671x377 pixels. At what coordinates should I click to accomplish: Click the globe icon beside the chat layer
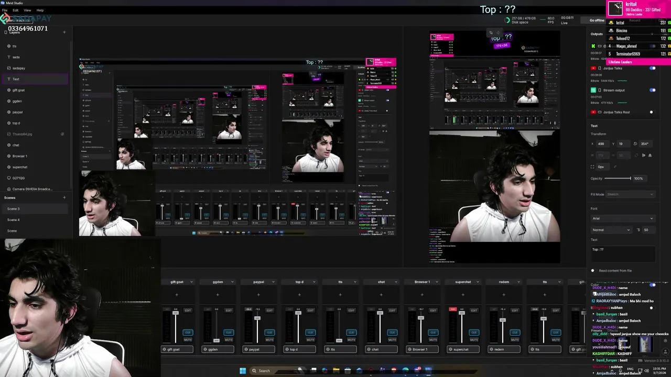coord(8,145)
